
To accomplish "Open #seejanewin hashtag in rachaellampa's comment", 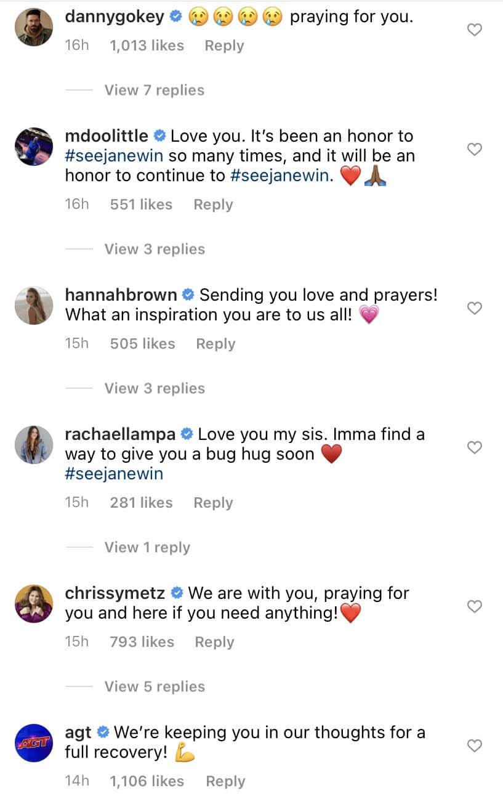I will point(114,474).
